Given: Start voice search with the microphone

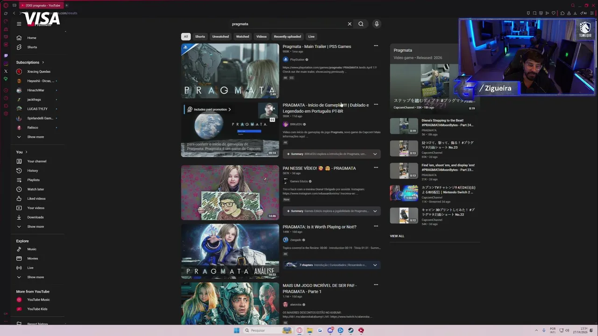Looking at the screenshot, I should (377, 24).
